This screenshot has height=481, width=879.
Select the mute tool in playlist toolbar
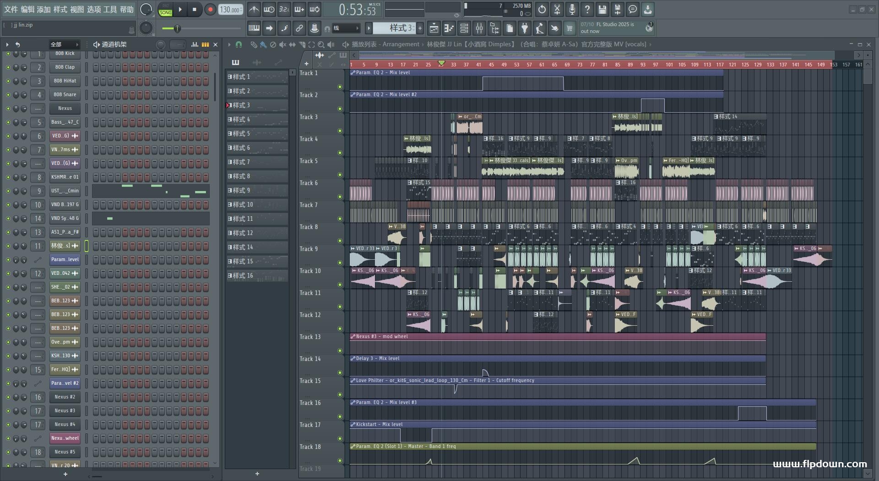click(282, 44)
